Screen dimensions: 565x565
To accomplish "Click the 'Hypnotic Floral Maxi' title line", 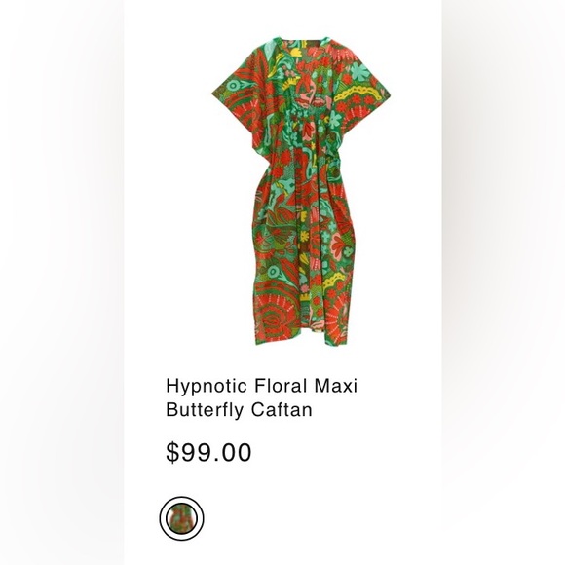I will click(262, 387).
